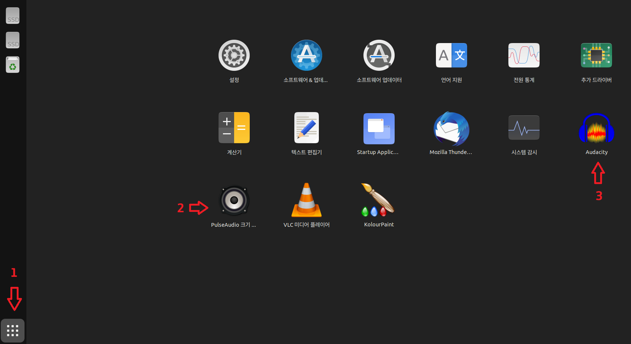Open Audacity headphones icon

click(x=596, y=128)
